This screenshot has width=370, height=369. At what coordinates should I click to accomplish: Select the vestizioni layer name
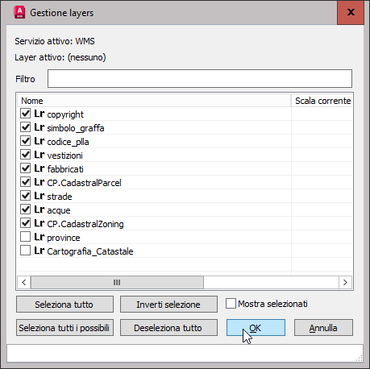tap(64, 155)
